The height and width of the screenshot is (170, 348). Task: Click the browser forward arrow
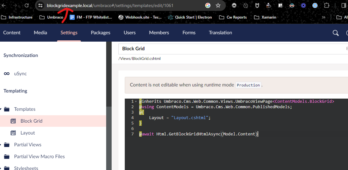15,5
